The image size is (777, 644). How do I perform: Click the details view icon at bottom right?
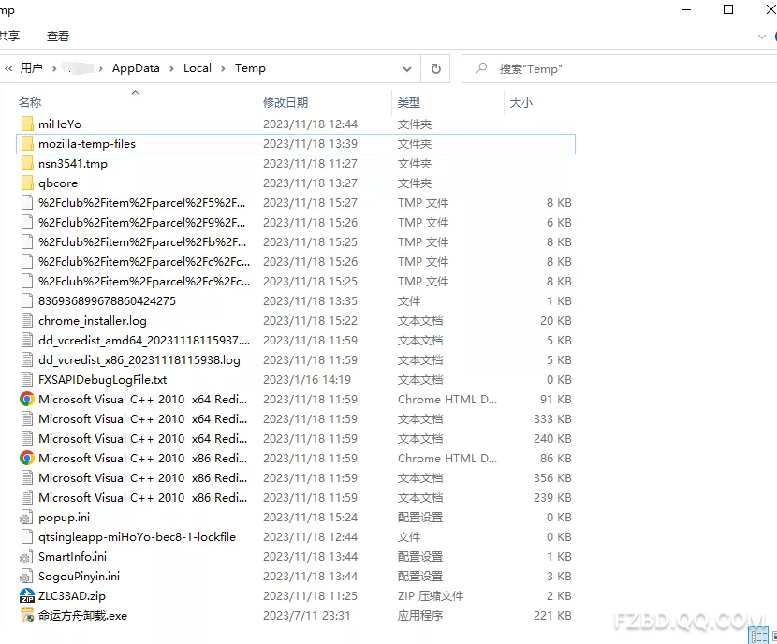tap(758, 636)
